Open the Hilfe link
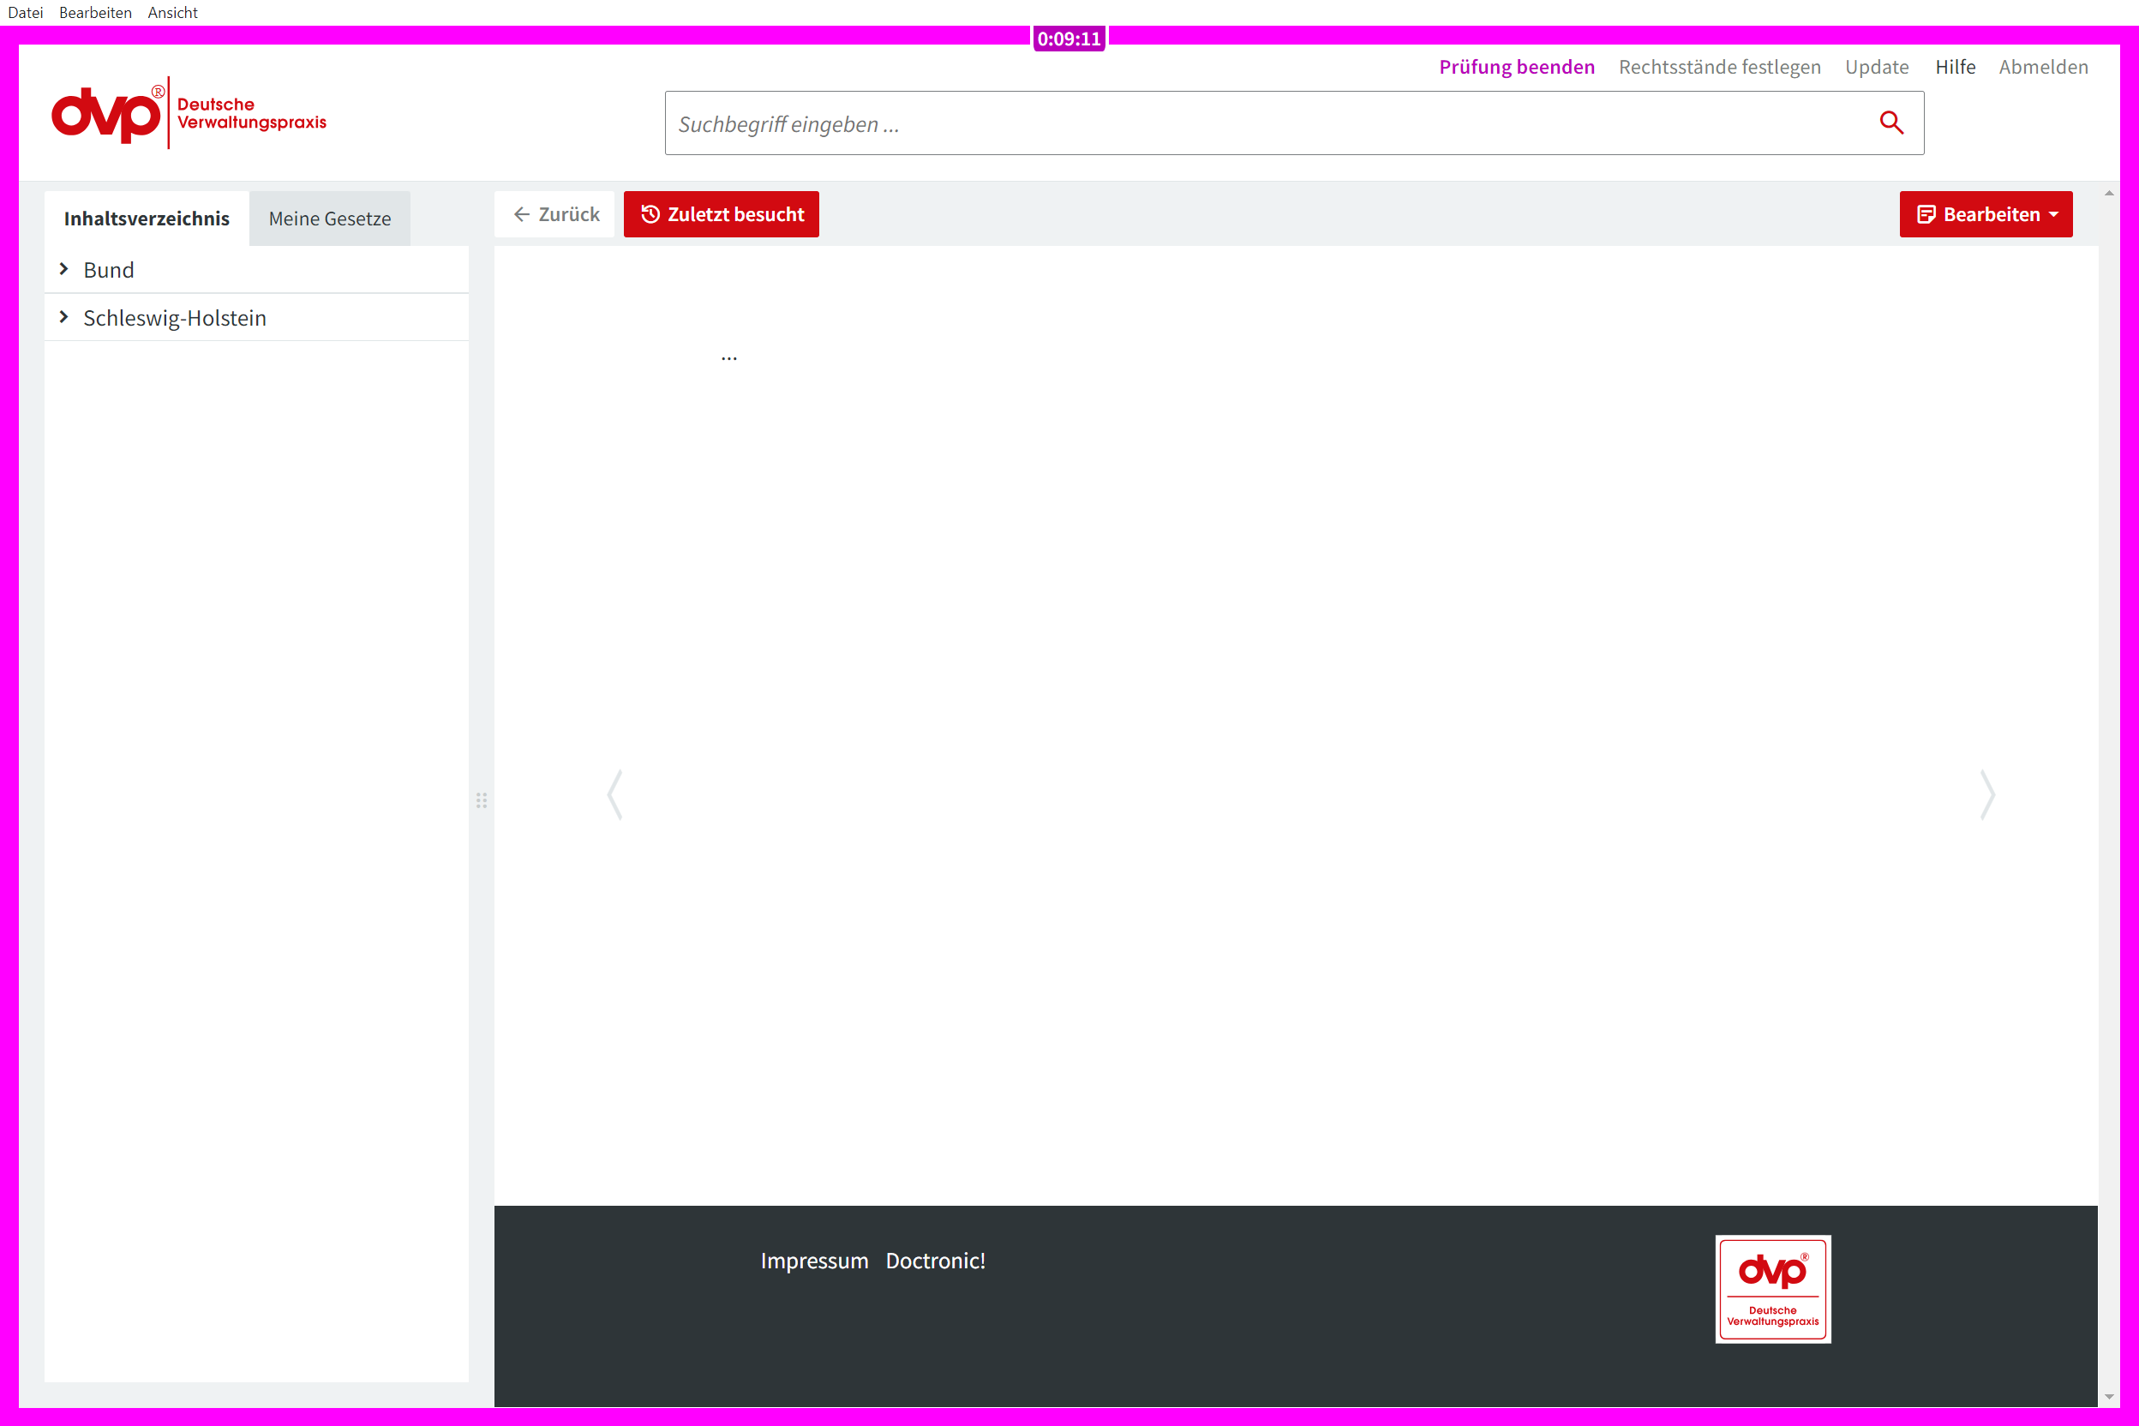This screenshot has width=2139, height=1426. click(1956, 66)
